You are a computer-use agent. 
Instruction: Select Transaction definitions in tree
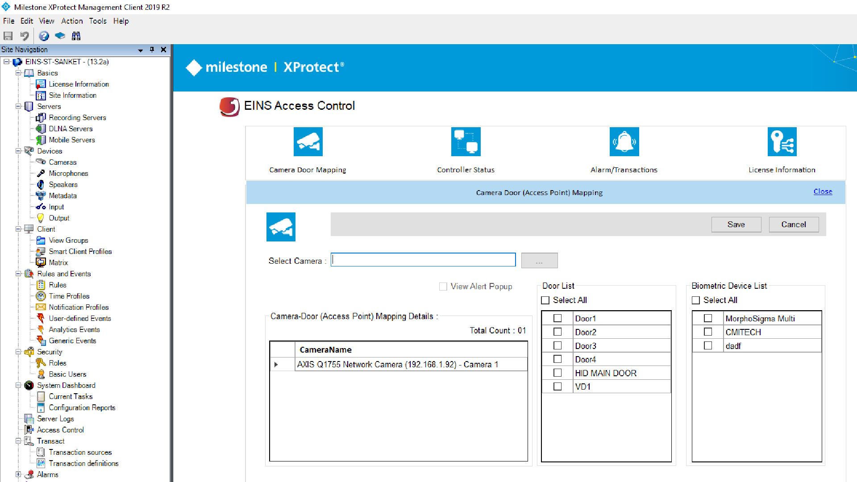coord(83,463)
